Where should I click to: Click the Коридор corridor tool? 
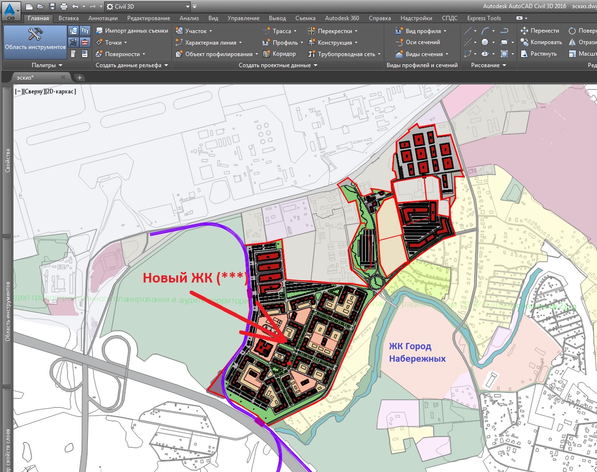(x=279, y=54)
